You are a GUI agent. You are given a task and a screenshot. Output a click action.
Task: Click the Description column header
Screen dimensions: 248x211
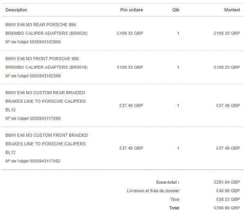coord(16,10)
